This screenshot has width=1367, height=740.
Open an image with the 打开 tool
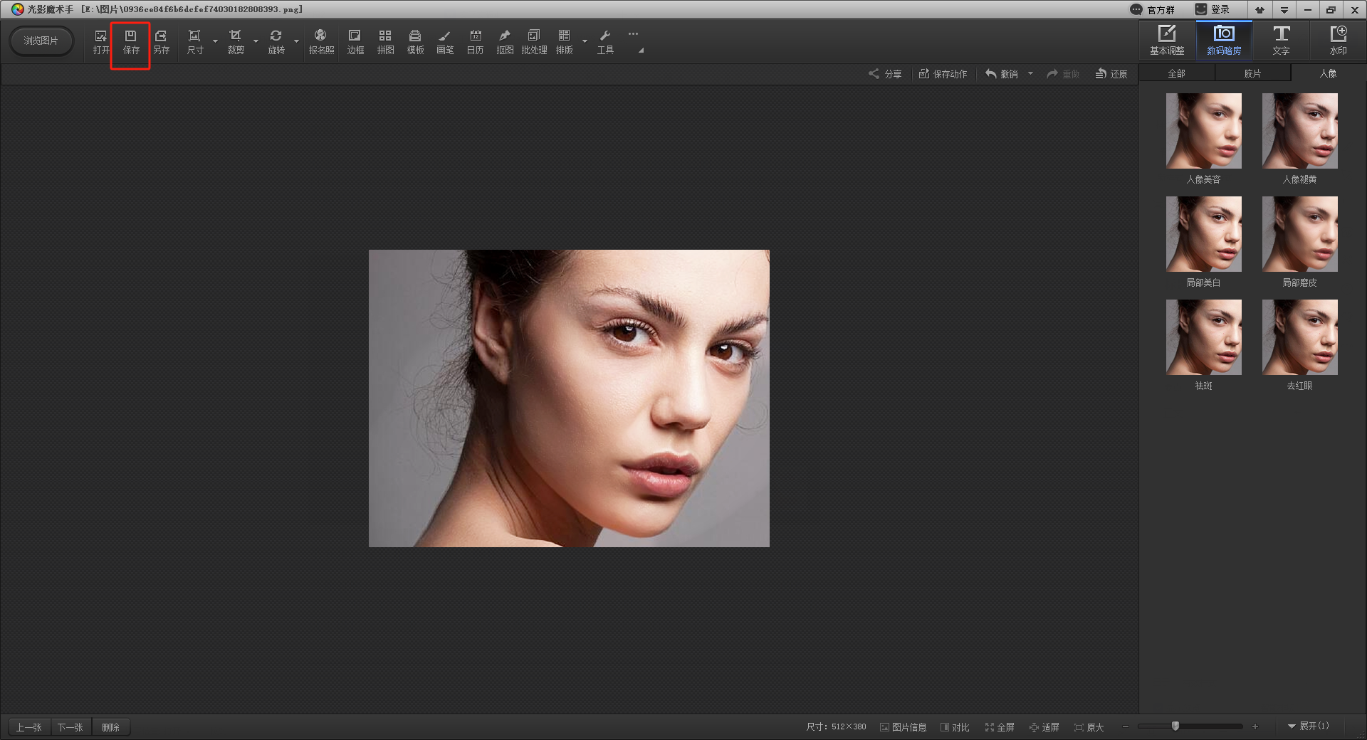[x=101, y=42]
